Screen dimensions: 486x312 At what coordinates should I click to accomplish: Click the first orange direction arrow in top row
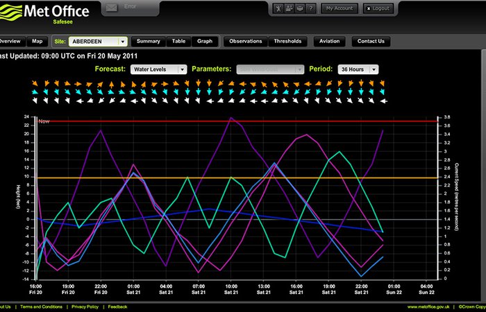[x=35, y=83]
